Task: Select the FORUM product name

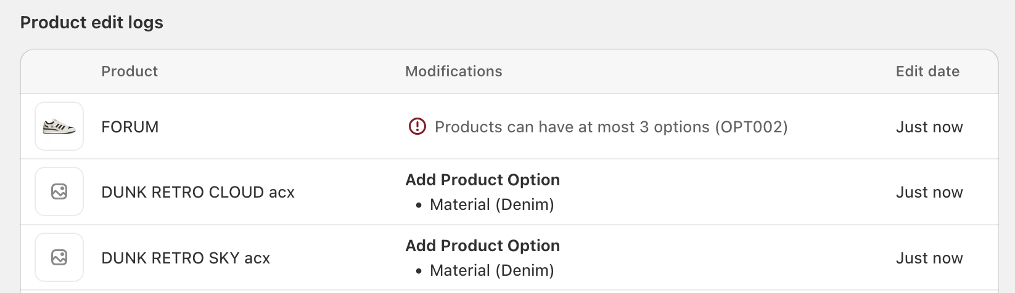Action: [x=130, y=127]
